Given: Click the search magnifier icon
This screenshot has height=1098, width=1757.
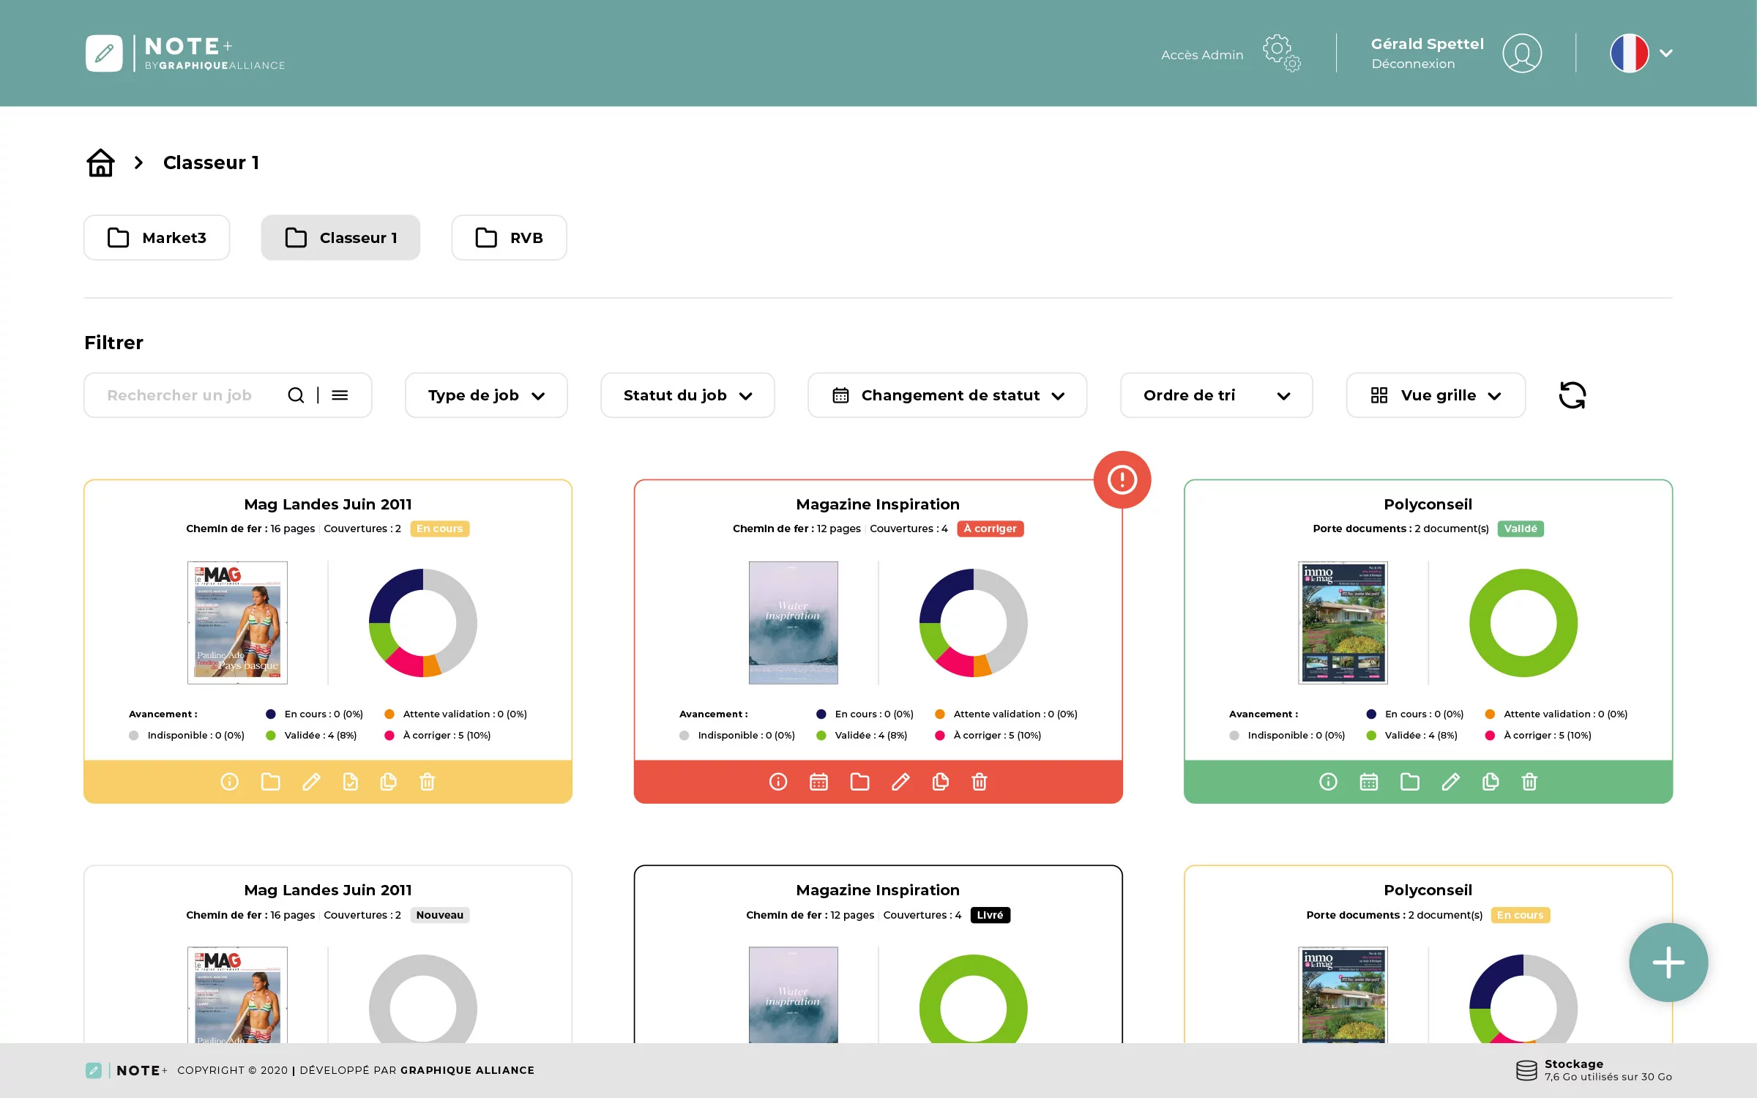Looking at the screenshot, I should 296,395.
